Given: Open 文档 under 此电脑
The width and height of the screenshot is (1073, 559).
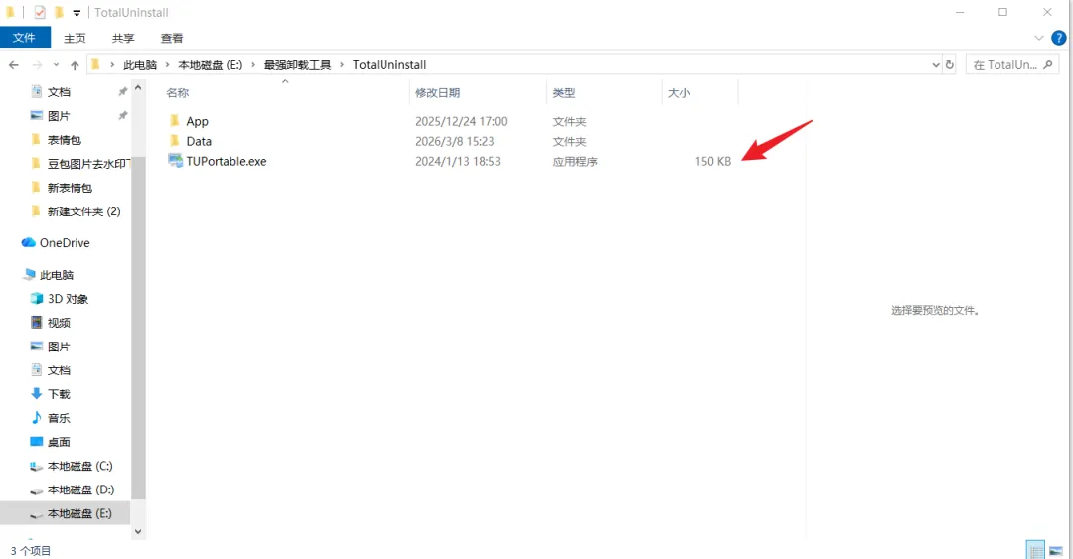Looking at the screenshot, I should (x=59, y=370).
